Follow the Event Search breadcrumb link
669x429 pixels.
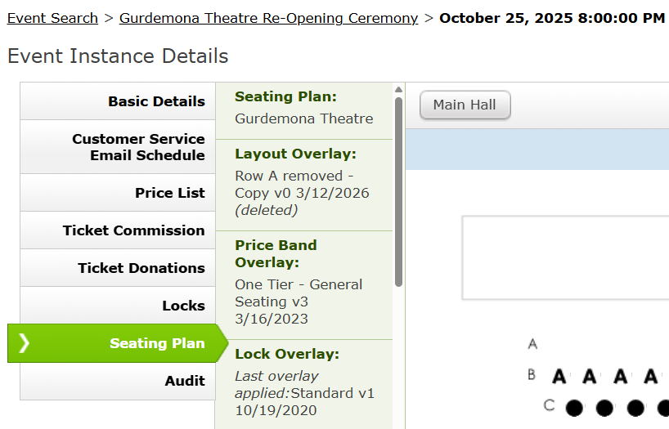[x=52, y=18]
